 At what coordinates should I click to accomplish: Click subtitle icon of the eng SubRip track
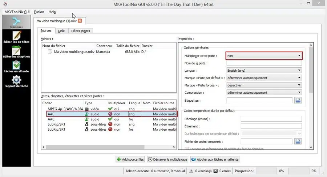tap(87, 124)
